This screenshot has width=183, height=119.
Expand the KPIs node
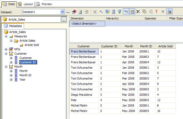click(x=6, y=49)
